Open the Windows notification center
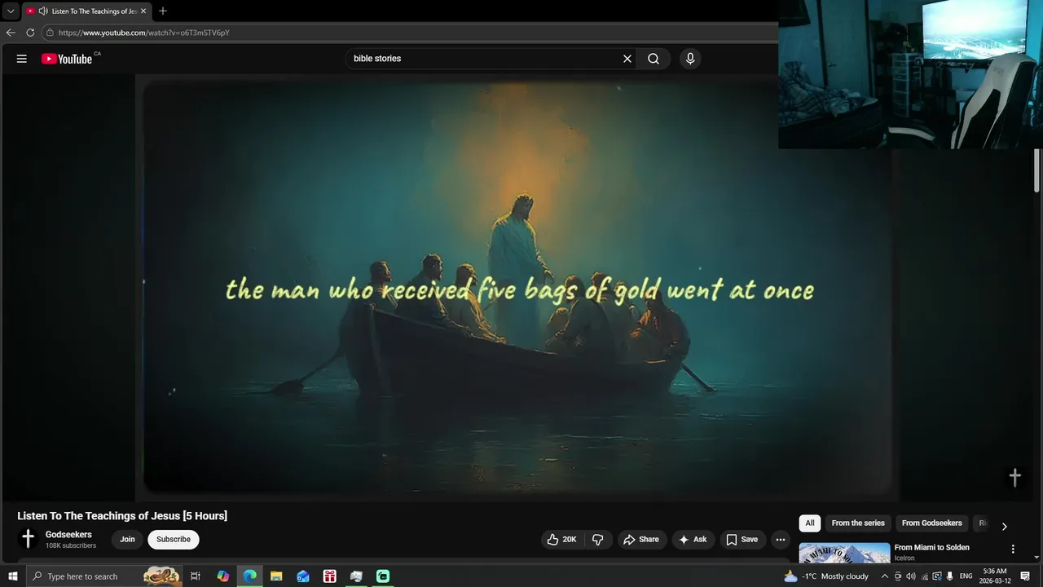1043x587 pixels. [x=1025, y=576]
